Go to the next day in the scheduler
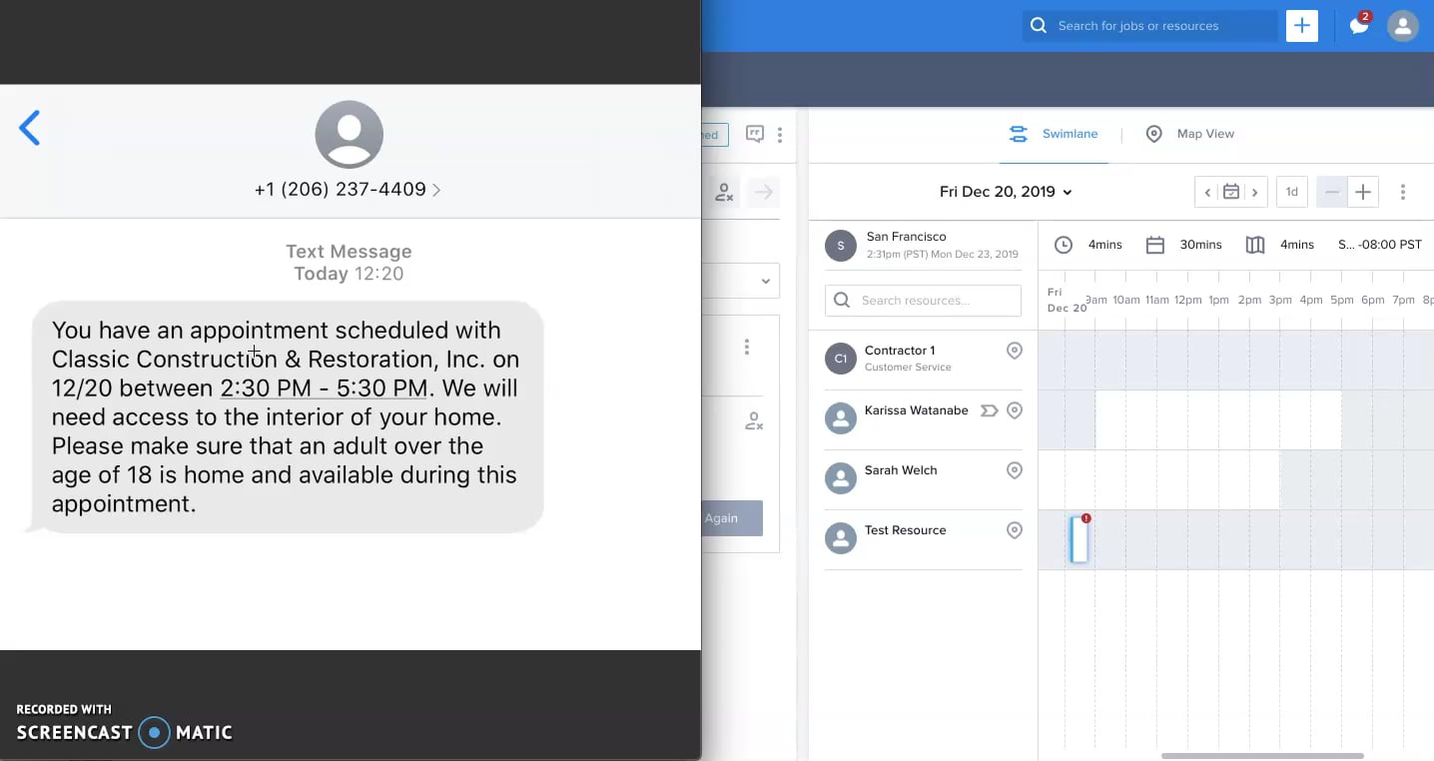Viewport: 1434px width, 761px height. [1255, 192]
